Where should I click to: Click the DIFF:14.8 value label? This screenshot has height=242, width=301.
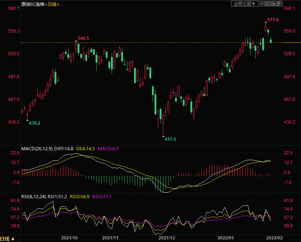pos(64,149)
